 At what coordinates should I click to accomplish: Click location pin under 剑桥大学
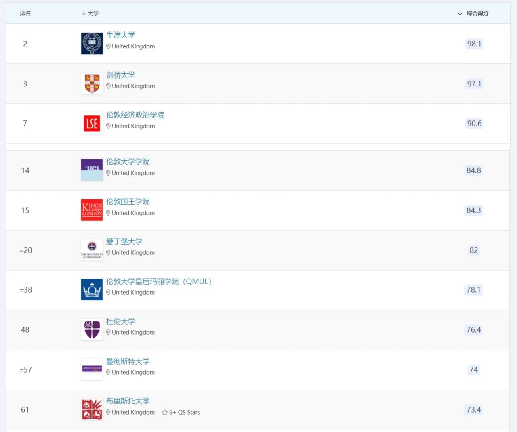108,86
